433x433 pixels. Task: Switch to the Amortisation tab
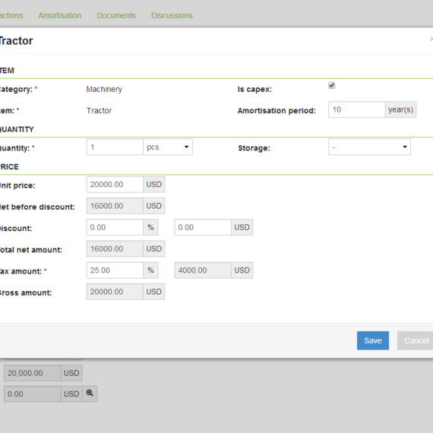[60, 15]
